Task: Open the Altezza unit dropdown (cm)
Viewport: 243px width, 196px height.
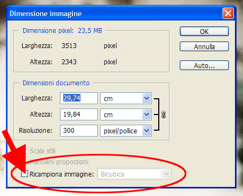Action: 126,114
